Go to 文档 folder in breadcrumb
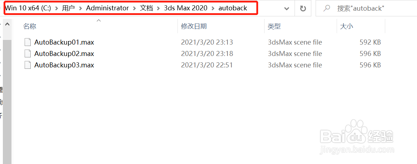417x164 pixels. 146,8
